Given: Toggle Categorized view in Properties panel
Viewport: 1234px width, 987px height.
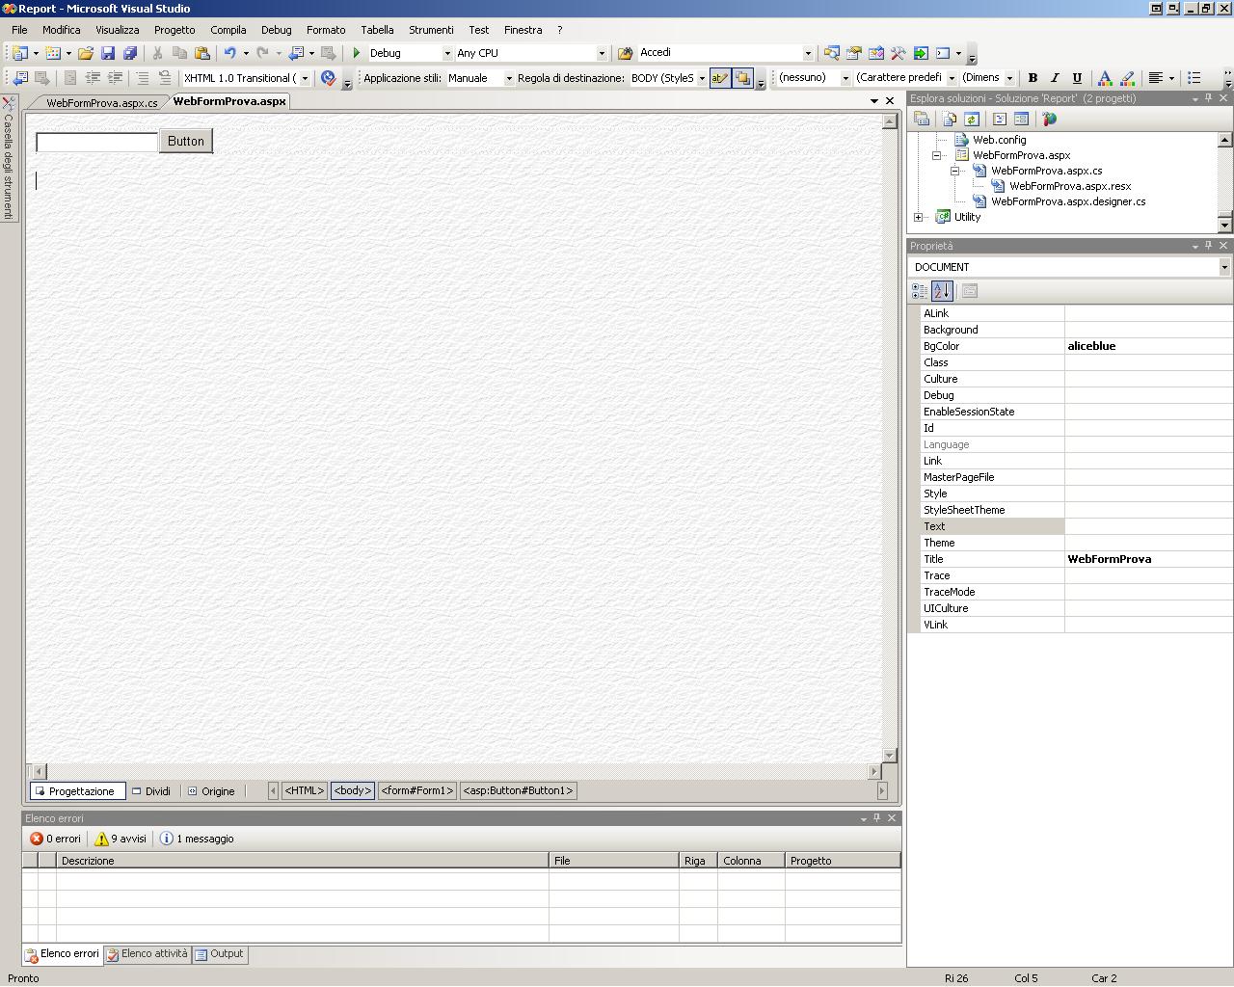Looking at the screenshot, I should 920,290.
